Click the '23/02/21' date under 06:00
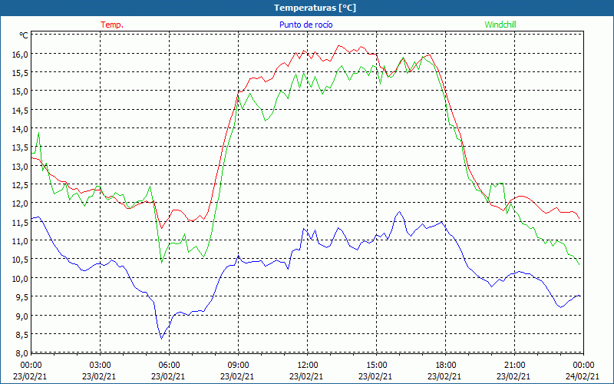Screen dimensions: 614x384 point(168,376)
